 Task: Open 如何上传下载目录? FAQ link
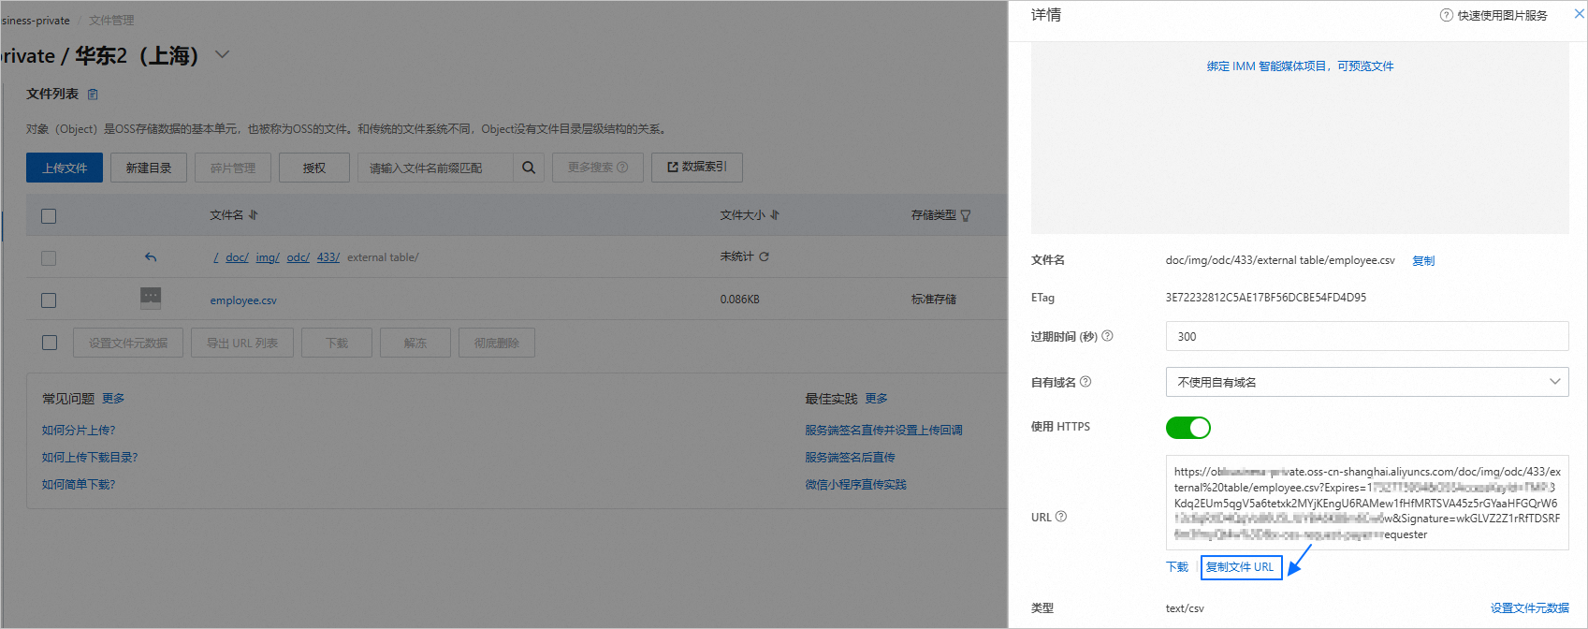tap(90, 457)
